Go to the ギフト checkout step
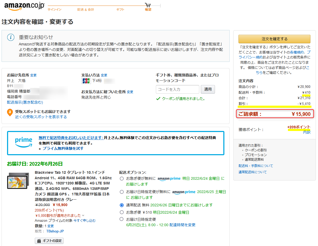The image size is (318, 246). pyautogui.click(x=120, y=10)
